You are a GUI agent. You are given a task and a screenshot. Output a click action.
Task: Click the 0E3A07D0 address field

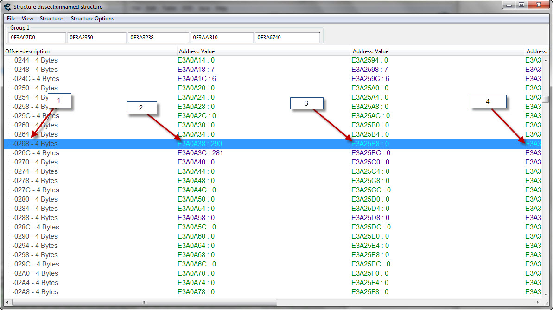[37, 38]
